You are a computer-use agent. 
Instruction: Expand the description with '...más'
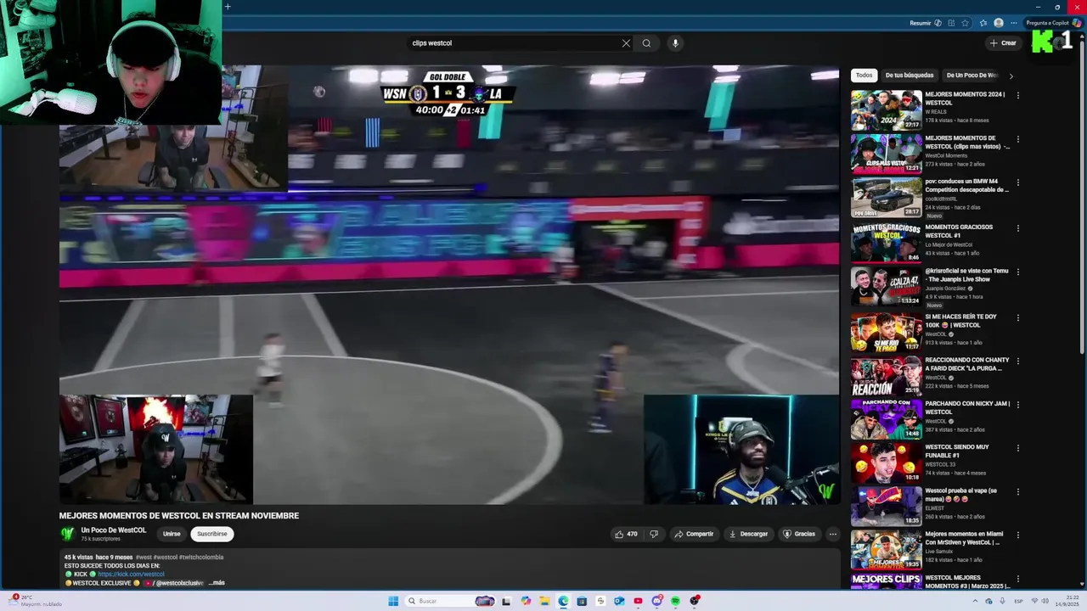217,583
